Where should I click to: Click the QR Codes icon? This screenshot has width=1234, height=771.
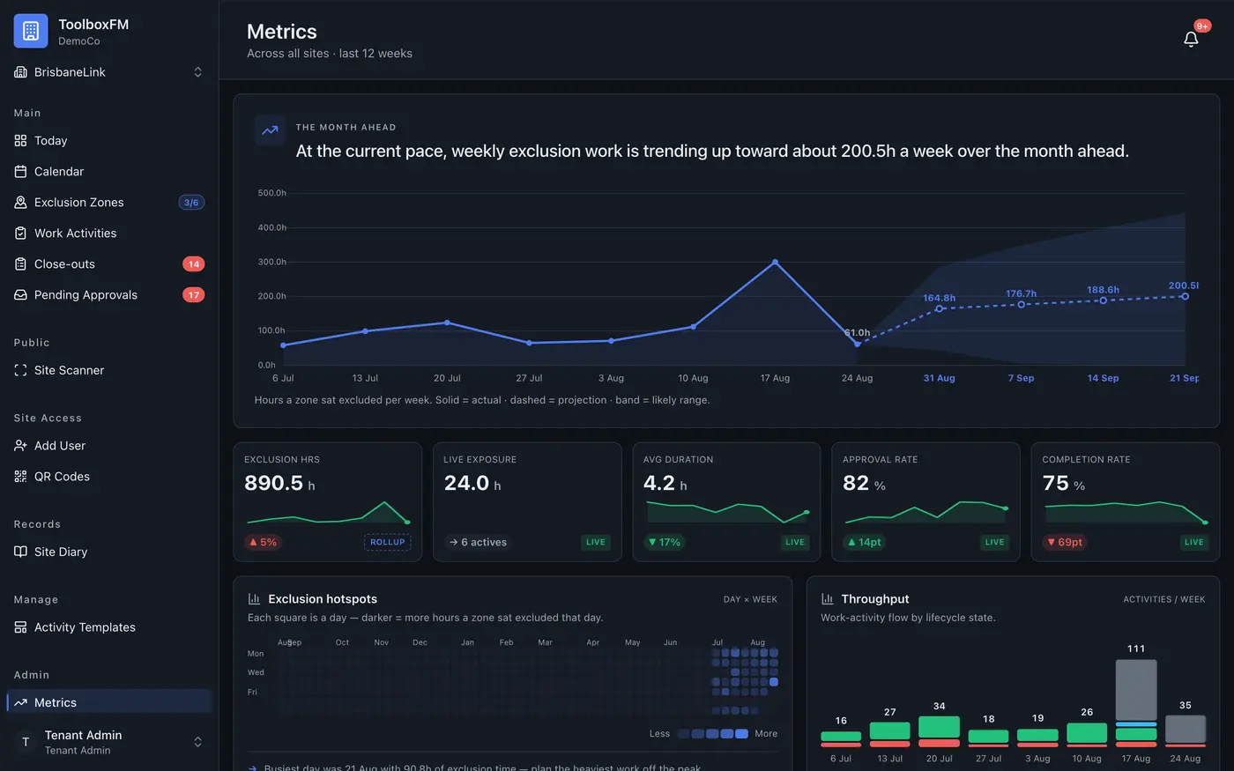(21, 477)
